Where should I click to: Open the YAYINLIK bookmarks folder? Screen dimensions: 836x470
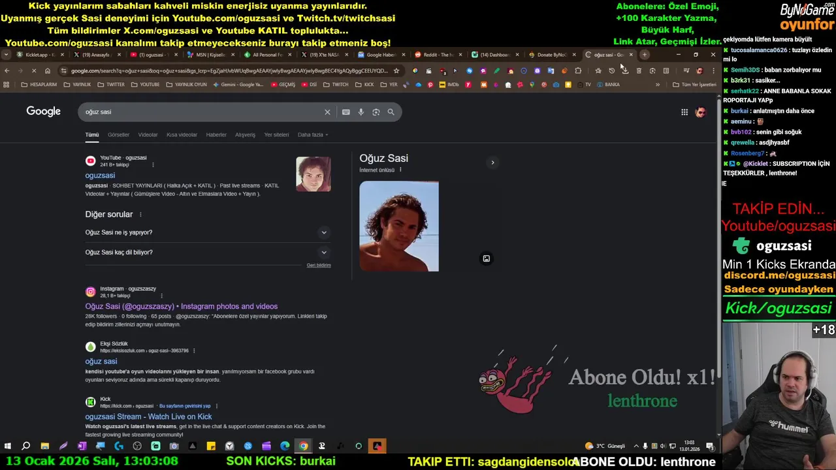77,84
